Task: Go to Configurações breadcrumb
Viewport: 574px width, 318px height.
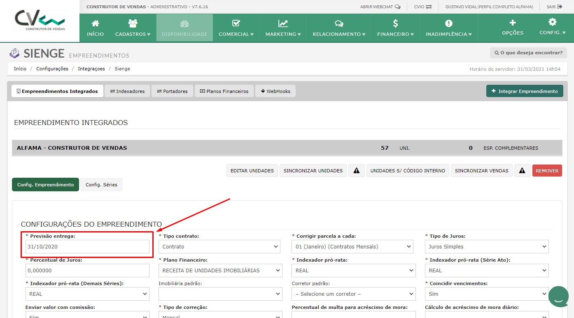Action: [x=52, y=69]
